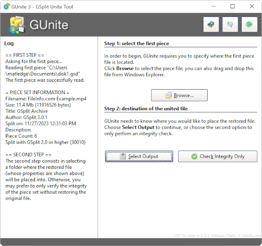Viewport: 262px width, 246px height.
Task: Click the 'Description:' log line
Action: tap(18, 130)
